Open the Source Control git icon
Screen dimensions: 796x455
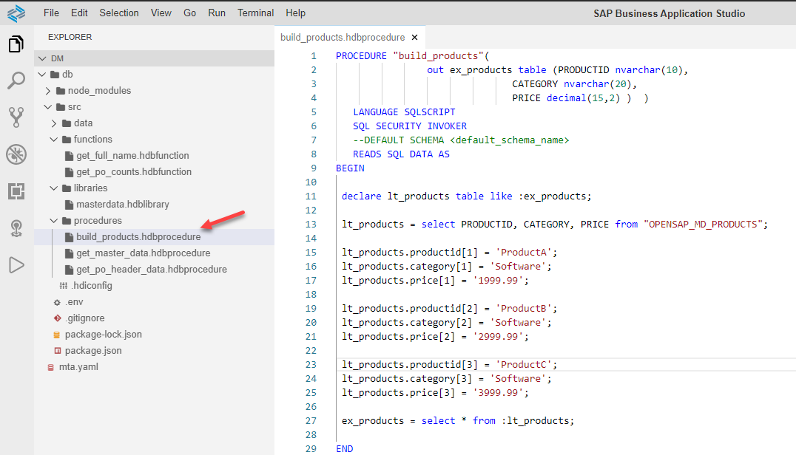[x=16, y=117]
